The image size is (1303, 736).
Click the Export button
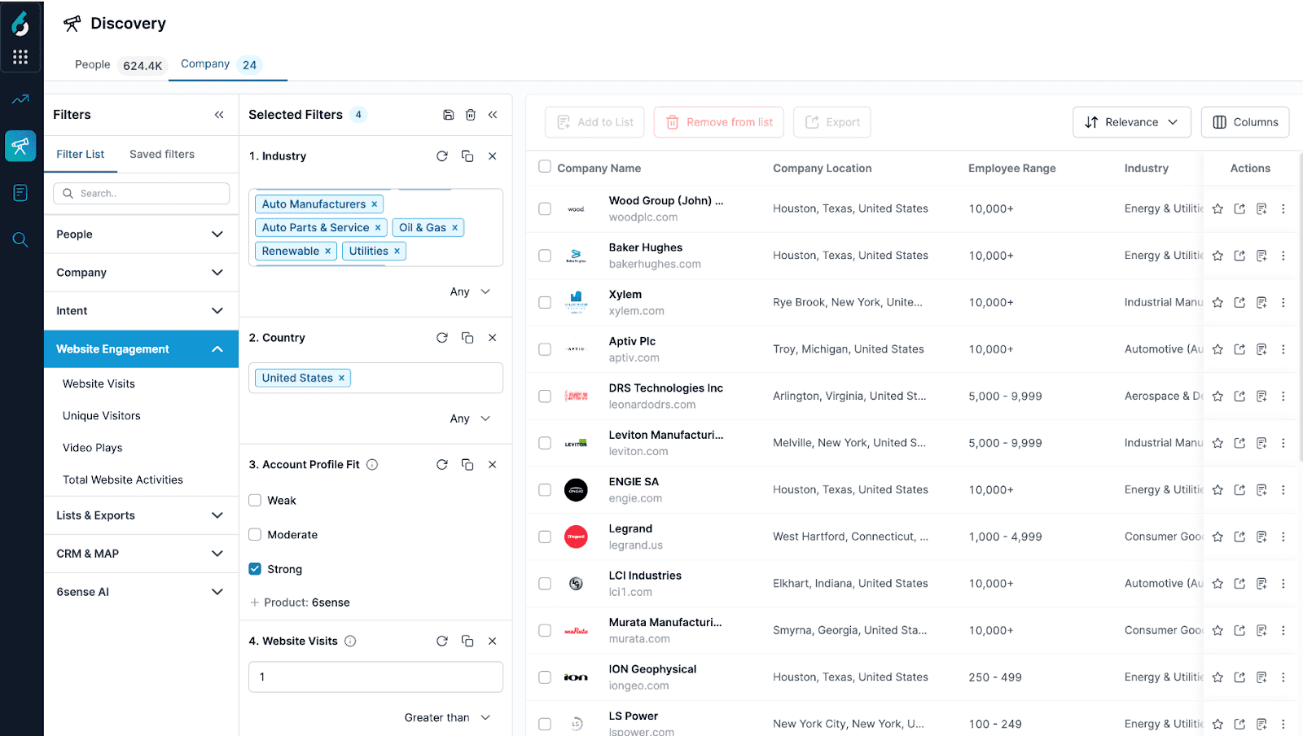point(832,122)
